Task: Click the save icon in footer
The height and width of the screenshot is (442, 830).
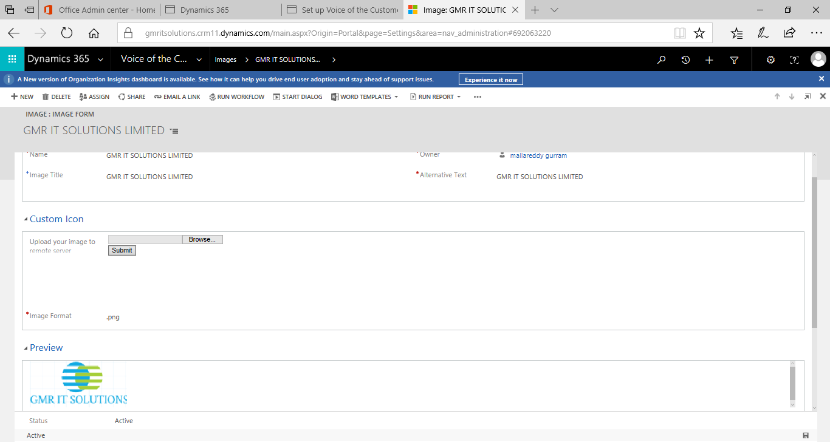Action: pyautogui.click(x=806, y=435)
